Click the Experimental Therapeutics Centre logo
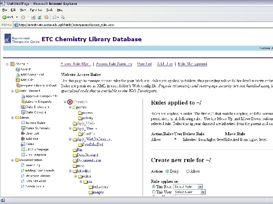The image size is (273, 204). coord(22,39)
